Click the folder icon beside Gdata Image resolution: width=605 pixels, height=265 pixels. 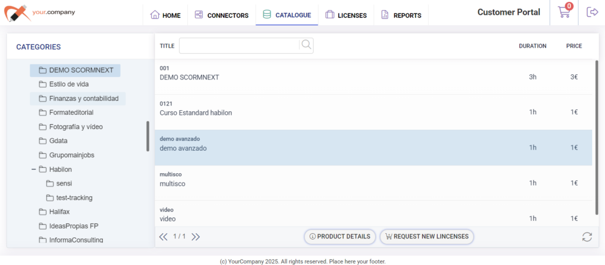click(x=43, y=141)
